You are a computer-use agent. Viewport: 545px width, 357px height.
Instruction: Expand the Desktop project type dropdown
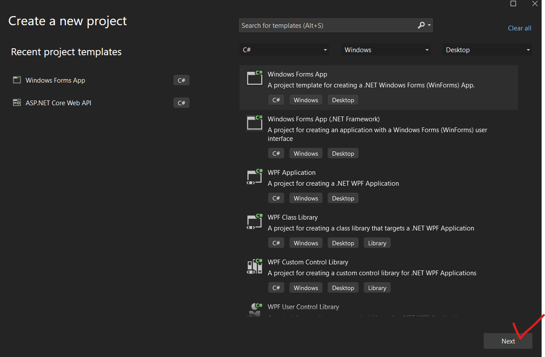(x=487, y=50)
